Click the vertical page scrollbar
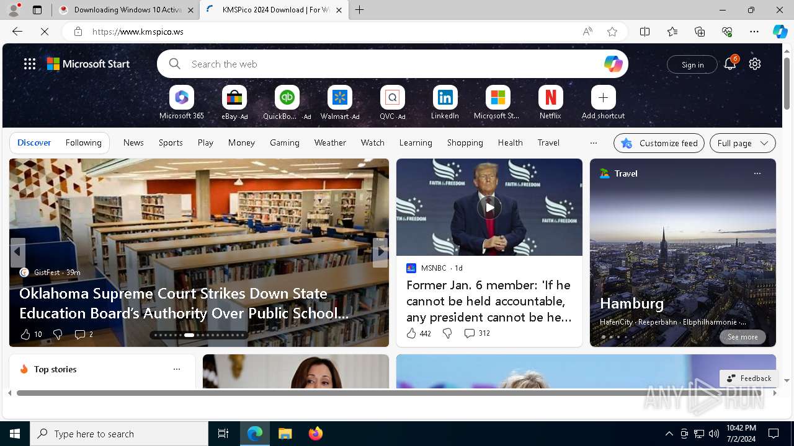This screenshot has height=446, width=794. pos(787,83)
